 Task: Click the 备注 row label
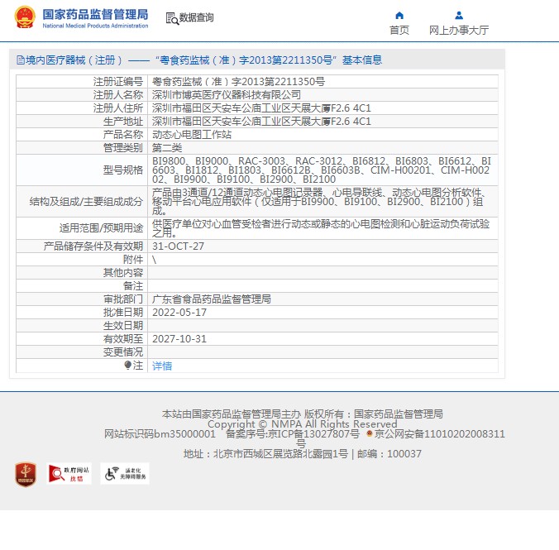pos(133,285)
